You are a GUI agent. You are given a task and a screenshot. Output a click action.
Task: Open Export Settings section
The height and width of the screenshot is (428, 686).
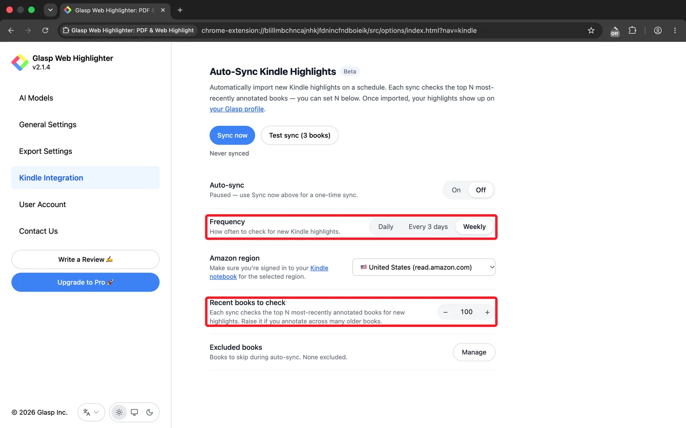[85, 151]
